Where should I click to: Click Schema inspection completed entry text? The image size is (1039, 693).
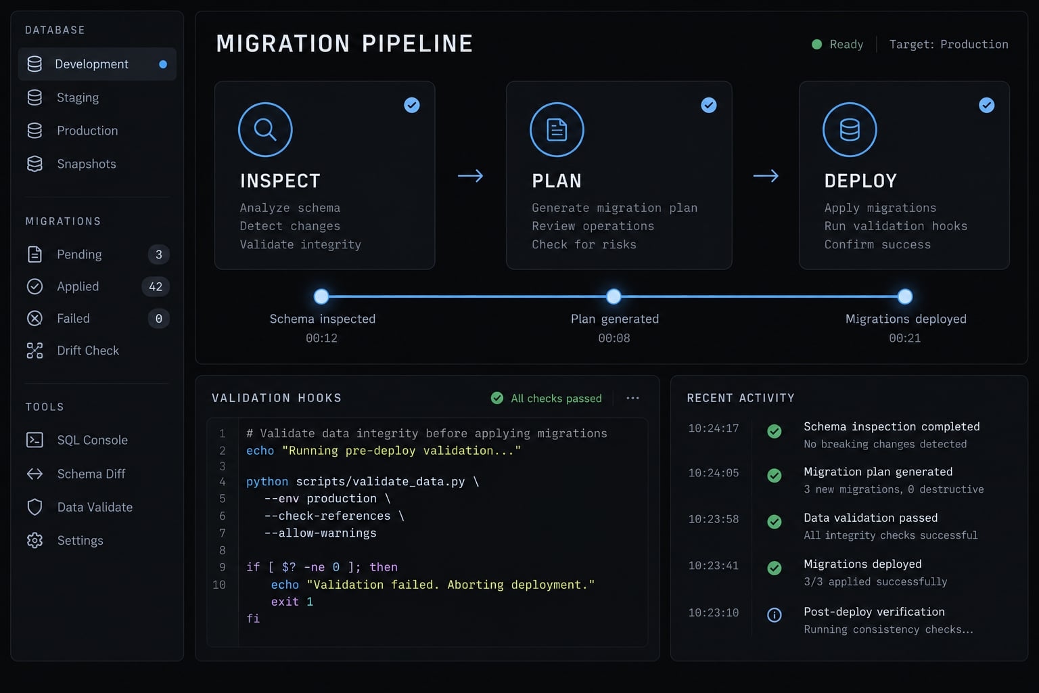pyautogui.click(x=892, y=426)
